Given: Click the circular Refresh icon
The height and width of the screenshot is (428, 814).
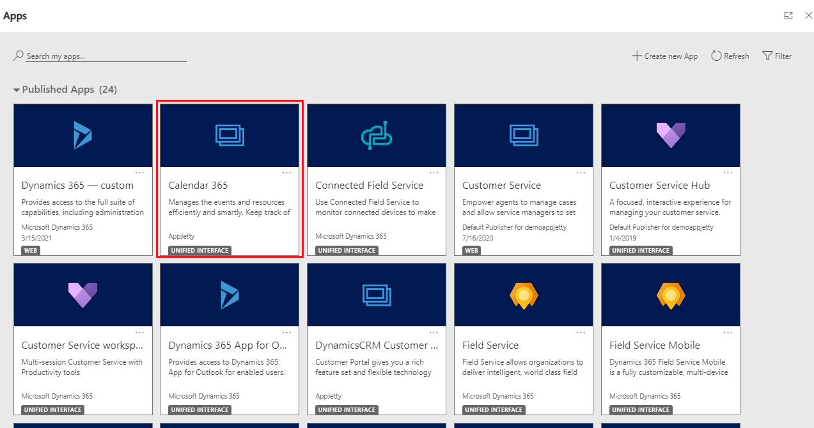Looking at the screenshot, I should tap(716, 56).
